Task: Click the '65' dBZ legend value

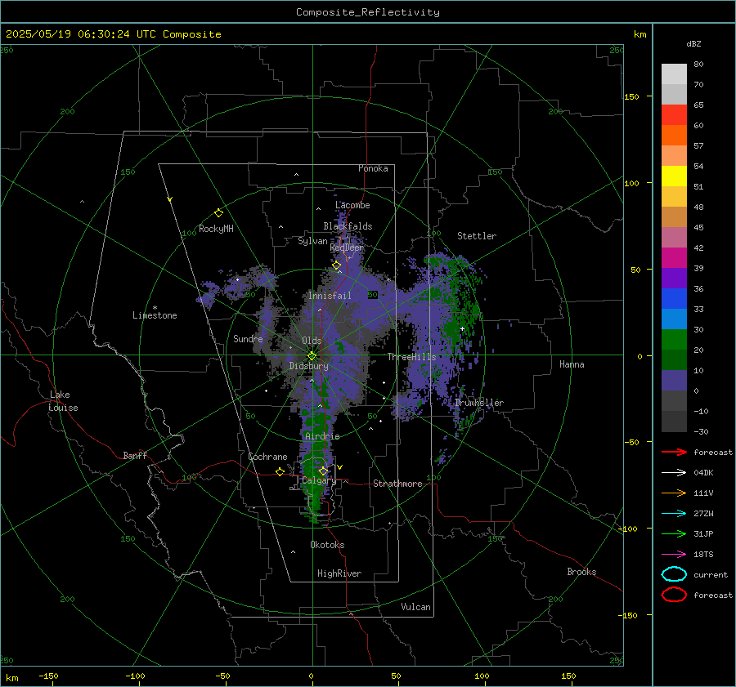Action: pyautogui.click(x=698, y=105)
